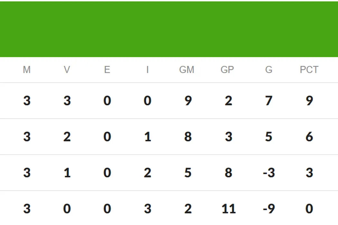Click the GM value 9 in the first row
The image size is (338, 225).
click(188, 101)
